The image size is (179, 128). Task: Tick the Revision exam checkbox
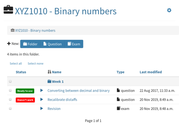tap(10, 109)
